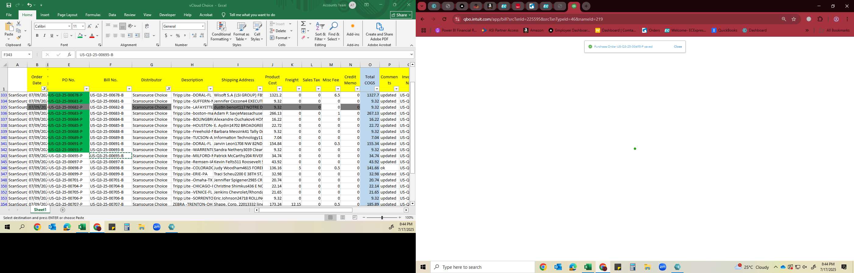The image size is (854, 273).
Task: Click the Name Box showing F343
Action: click(15, 55)
